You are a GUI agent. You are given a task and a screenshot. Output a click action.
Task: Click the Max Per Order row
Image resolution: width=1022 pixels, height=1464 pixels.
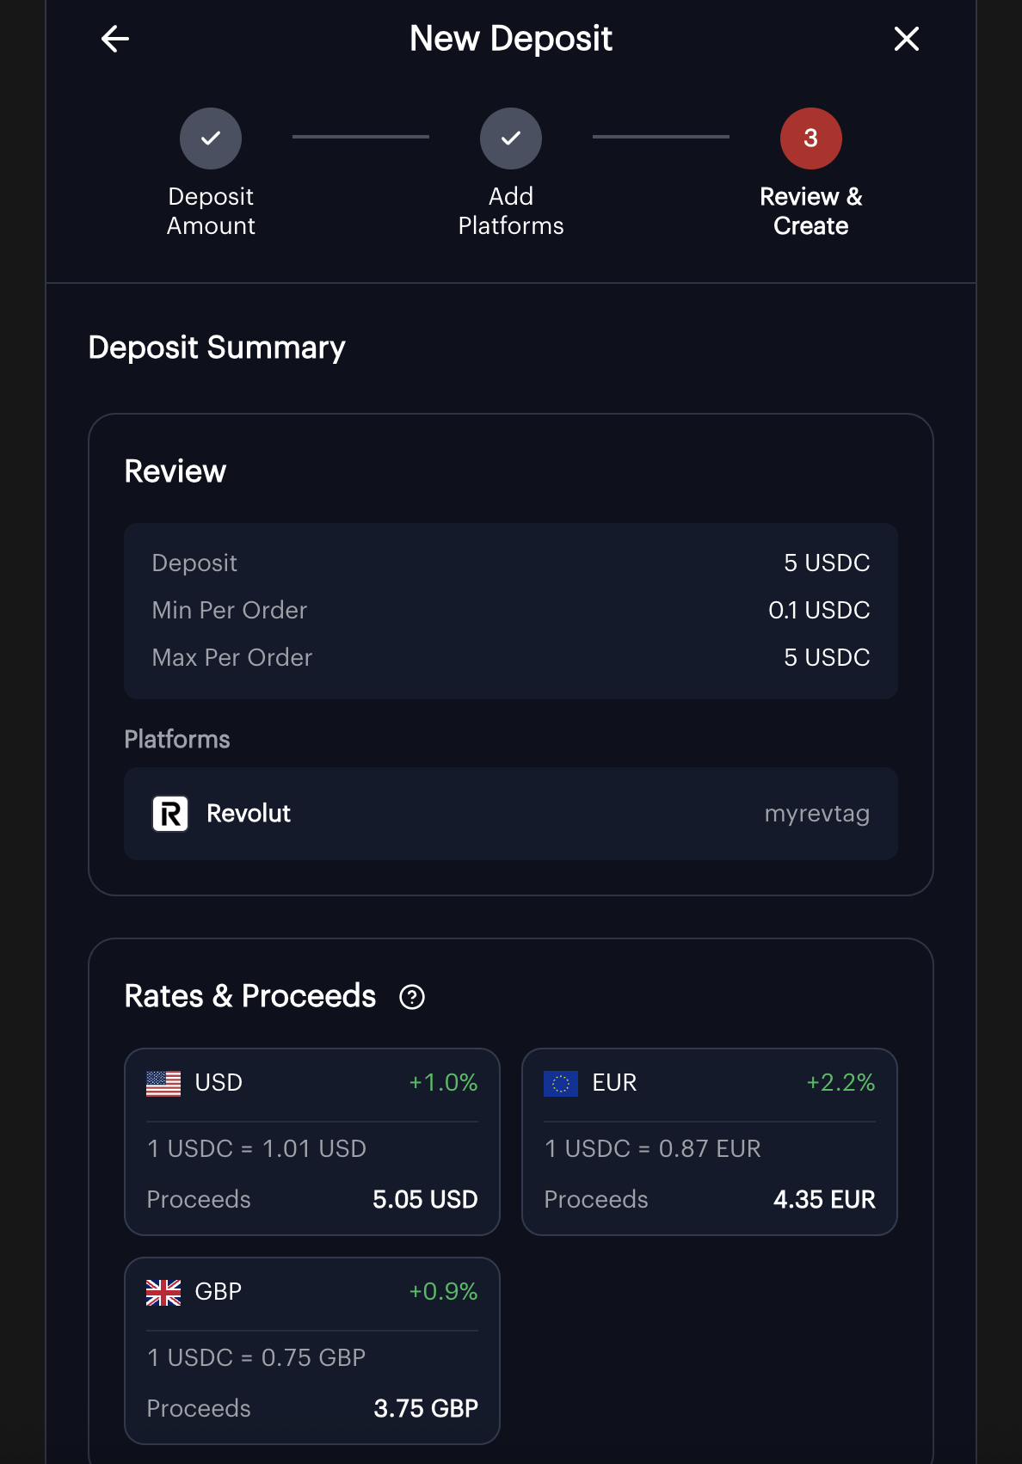tap(511, 657)
